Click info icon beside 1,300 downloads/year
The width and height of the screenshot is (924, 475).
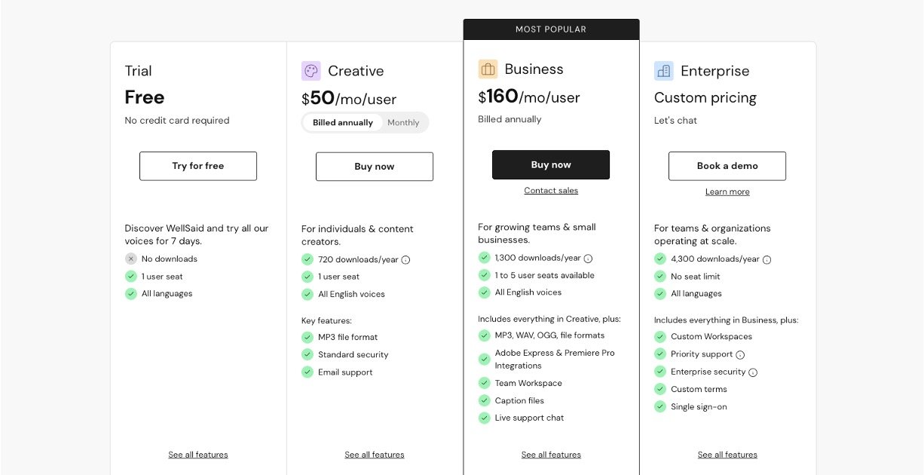click(589, 258)
